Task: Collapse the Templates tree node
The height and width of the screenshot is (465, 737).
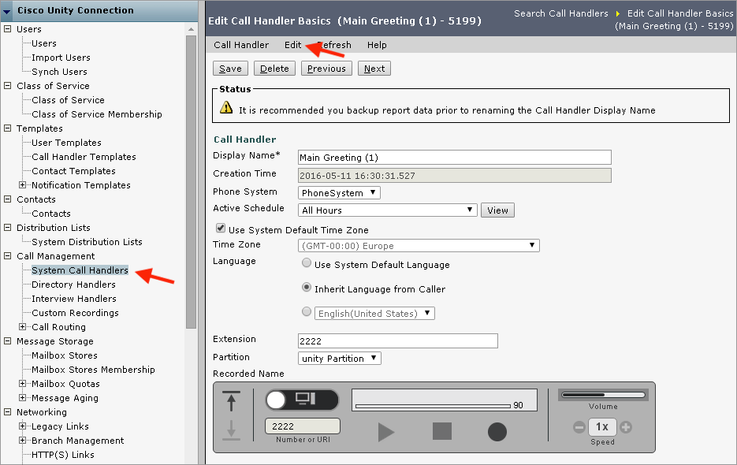Action: click(8, 128)
